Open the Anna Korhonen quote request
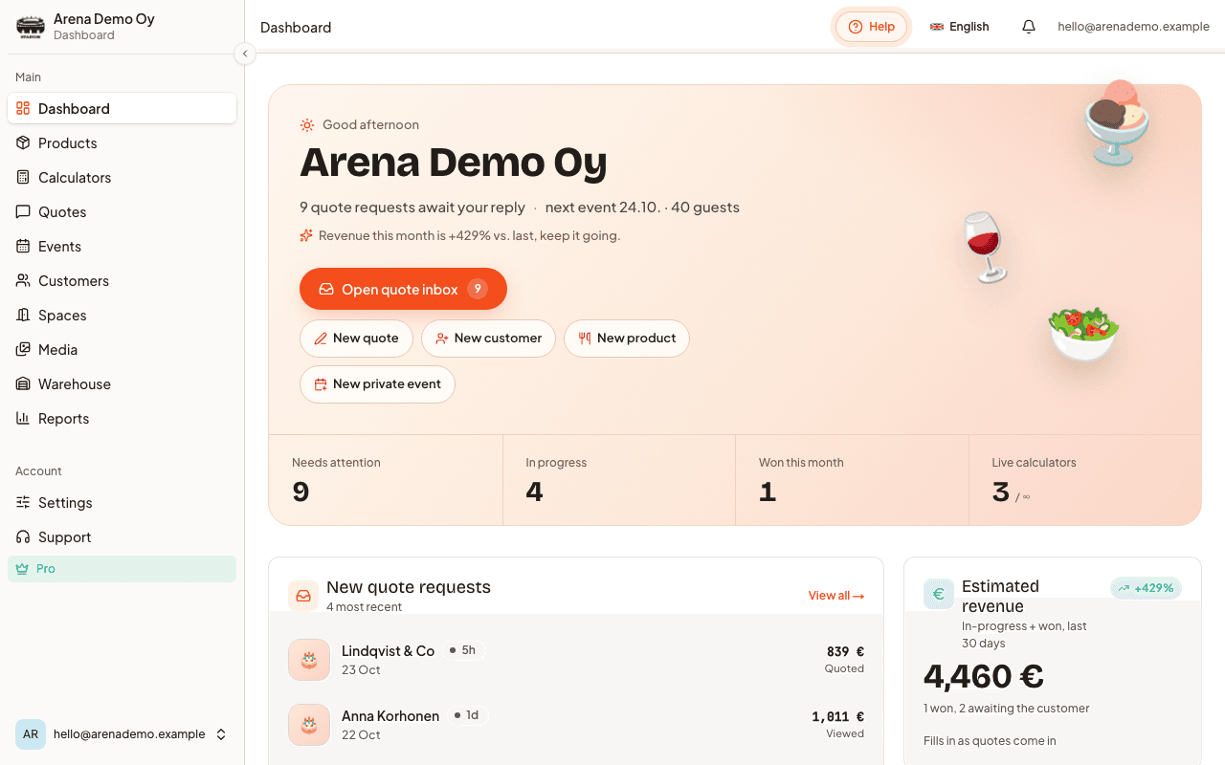This screenshot has height=765, width=1225. pyautogui.click(x=576, y=725)
